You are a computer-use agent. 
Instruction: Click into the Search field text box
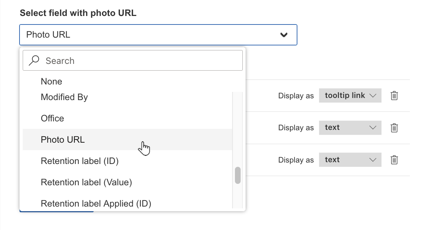(x=142, y=61)
